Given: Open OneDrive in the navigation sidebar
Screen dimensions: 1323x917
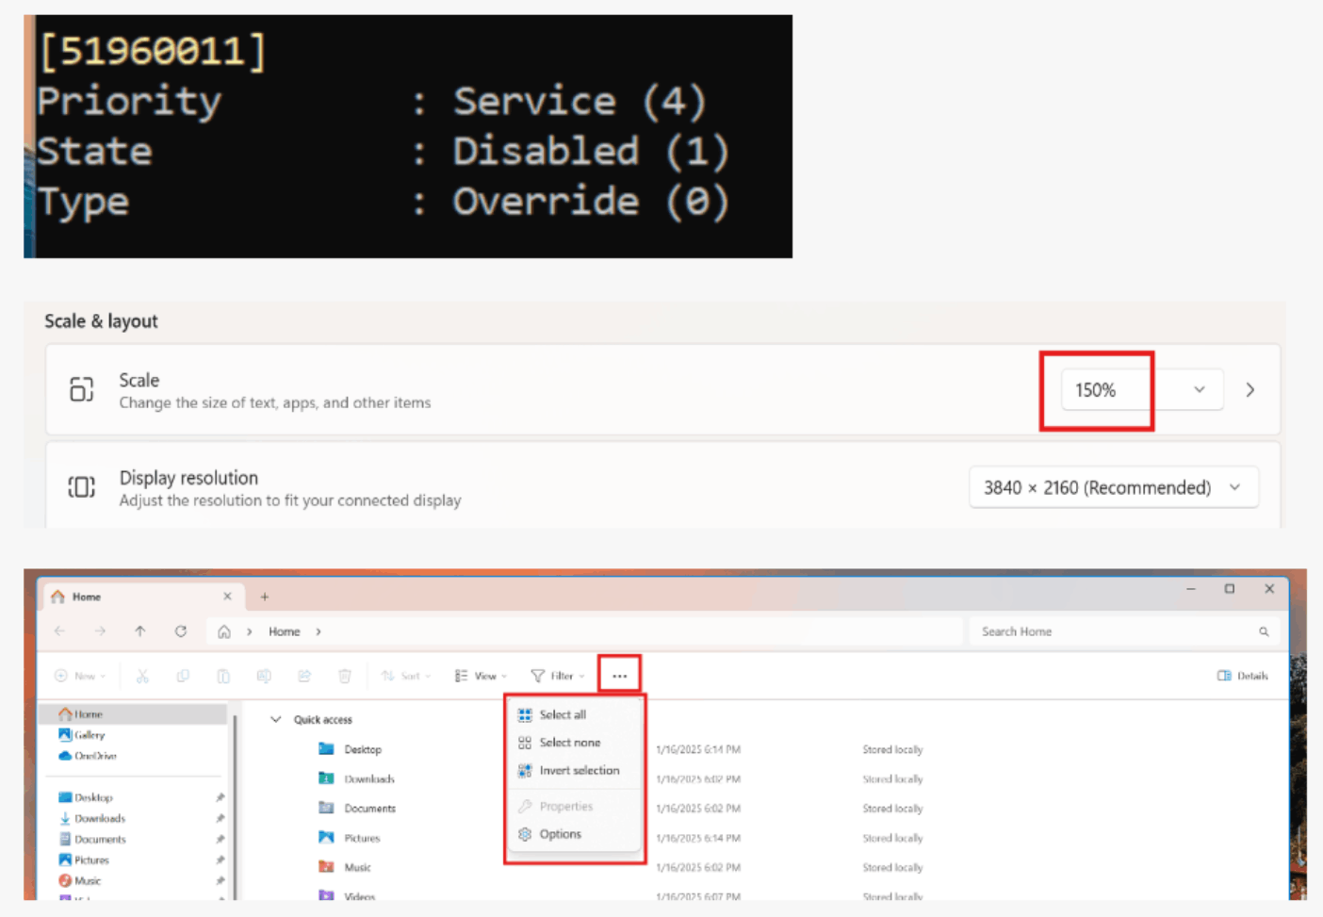Looking at the screenshot, I should (x=88, y=756).
